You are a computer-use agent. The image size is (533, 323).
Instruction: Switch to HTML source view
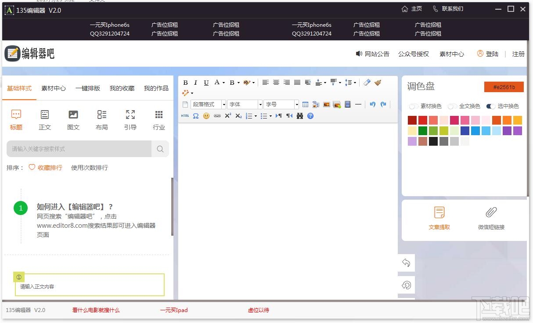pos(185,116)
